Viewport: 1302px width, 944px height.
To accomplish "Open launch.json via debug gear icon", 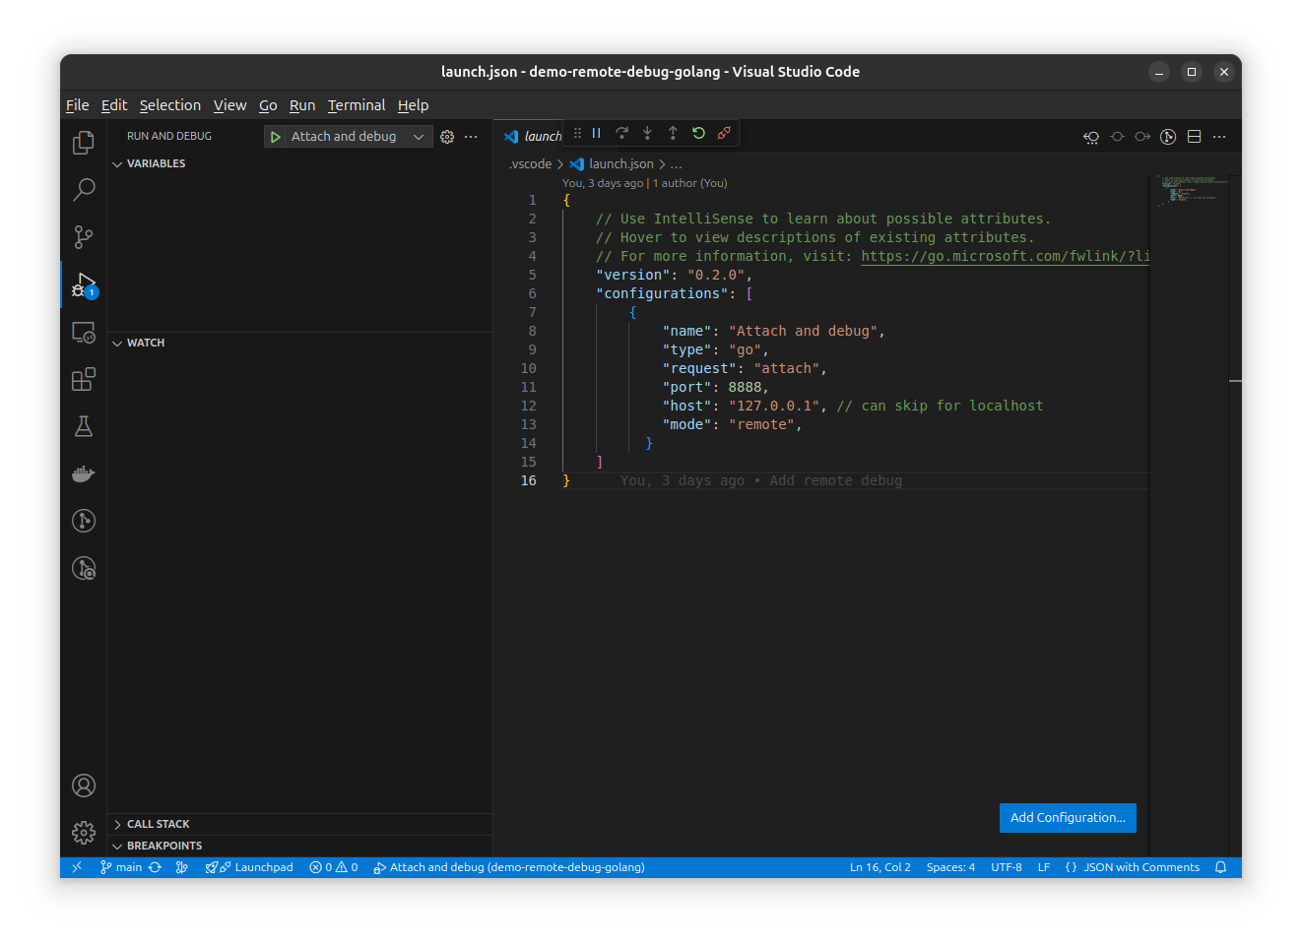I will (447, 137).
